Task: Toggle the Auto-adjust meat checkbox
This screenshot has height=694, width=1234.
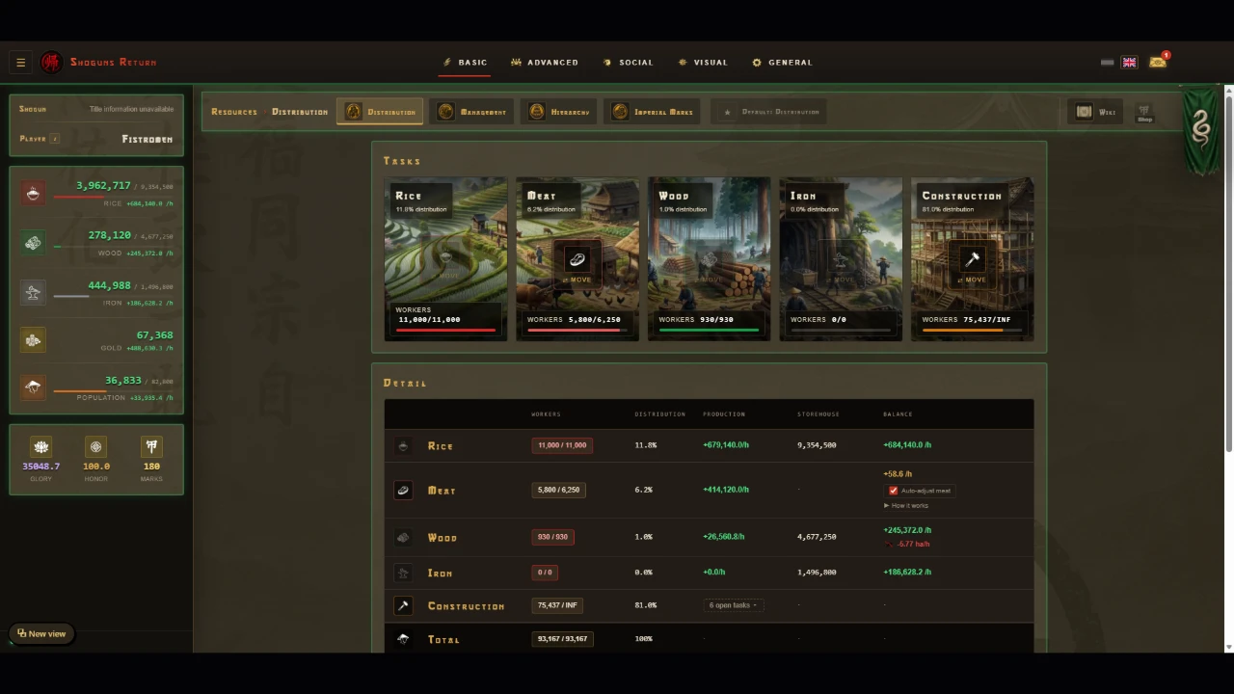Action: pyautogui.click(x=893, y=491)
